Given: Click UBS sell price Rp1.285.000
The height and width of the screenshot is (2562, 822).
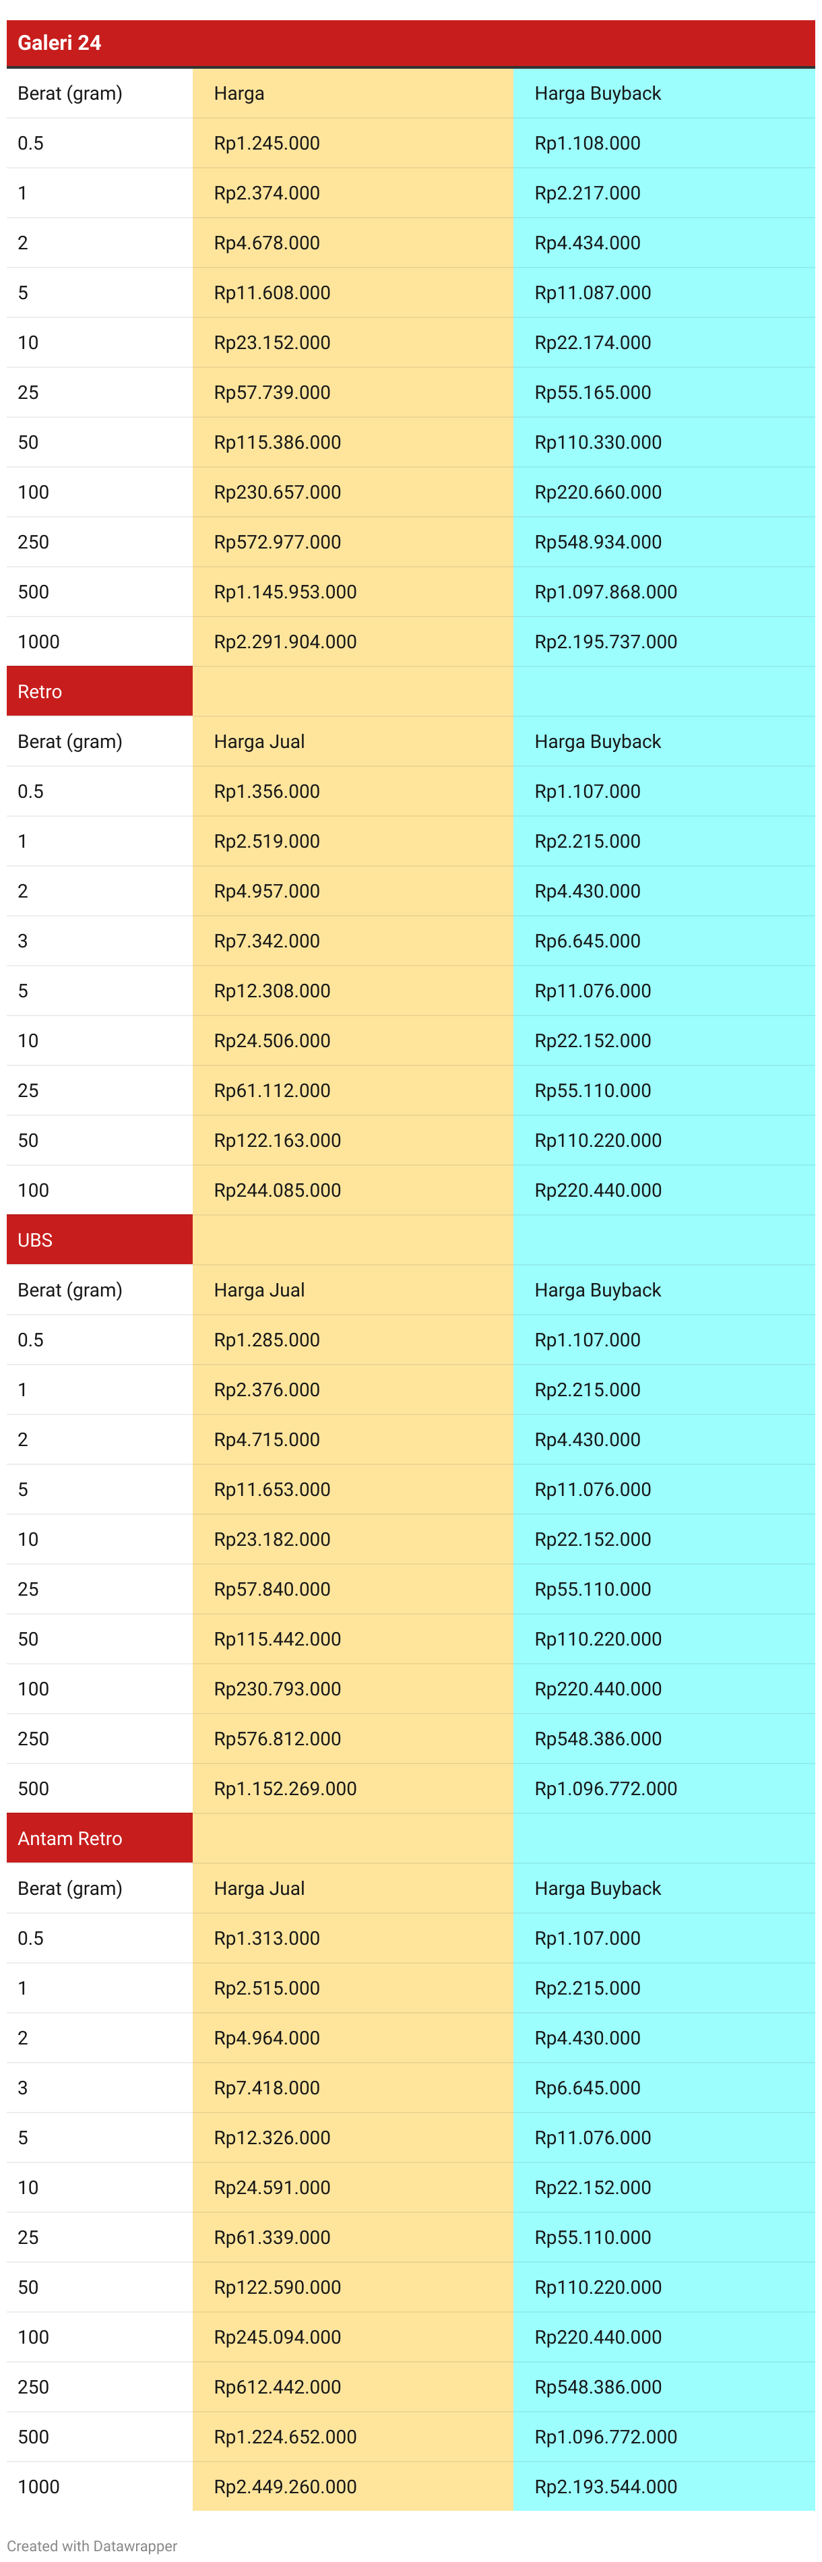Looking at the screenshot, I should click(x=266, y=1340).
